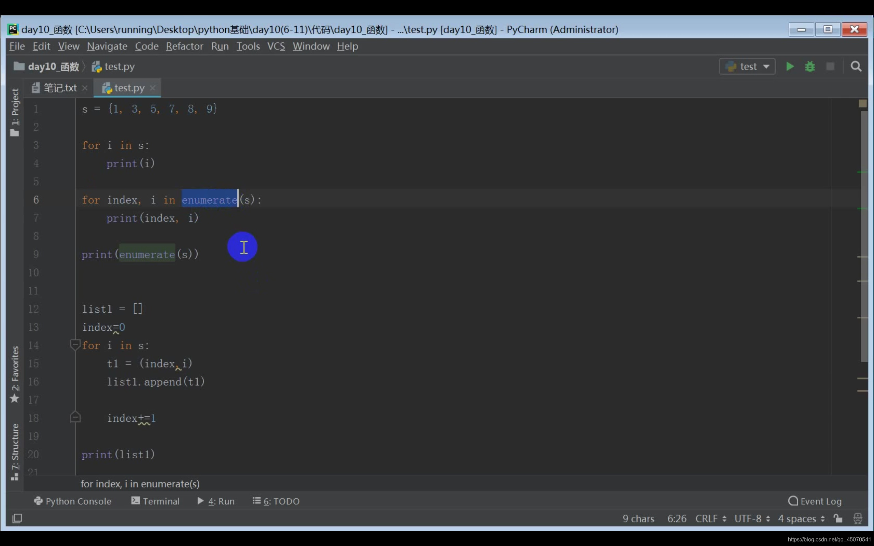Open the Refactor menu
874x546 pixels.
(x=184, y=46)
